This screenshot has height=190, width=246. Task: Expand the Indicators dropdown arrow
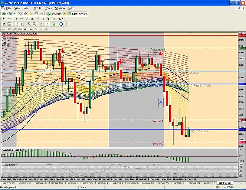coord(57,24)
